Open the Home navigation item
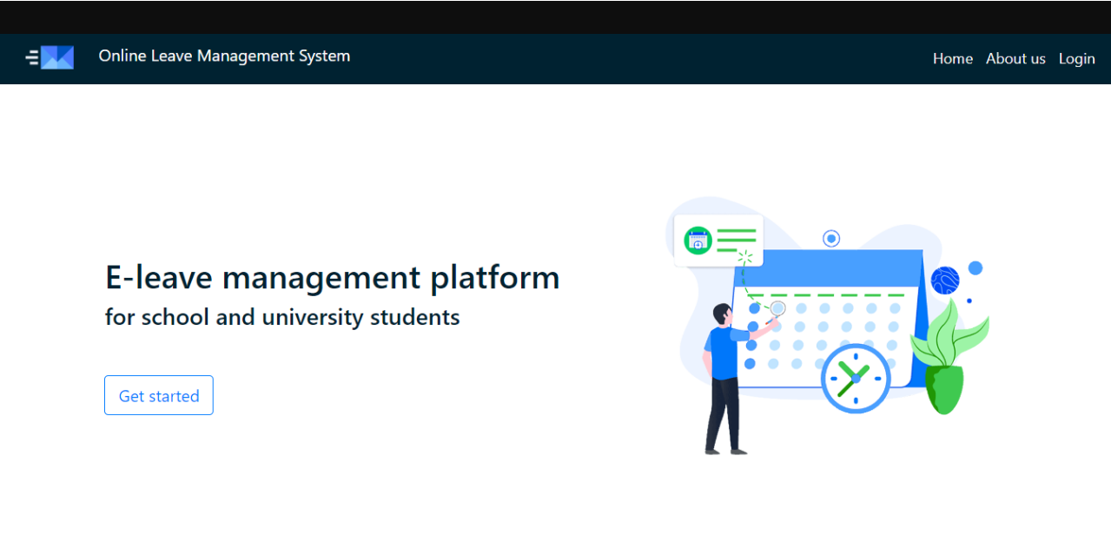This screenshot has height=535, width=1111. [x=952, y=58]
